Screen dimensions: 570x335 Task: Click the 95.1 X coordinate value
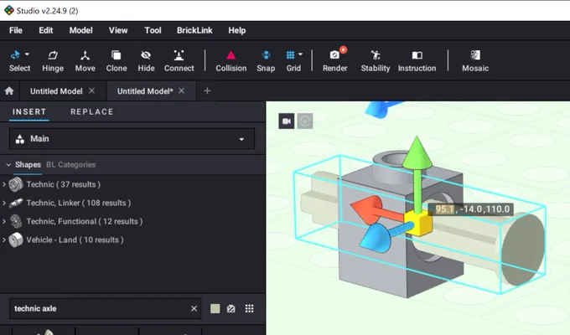(x=445, y=209)
